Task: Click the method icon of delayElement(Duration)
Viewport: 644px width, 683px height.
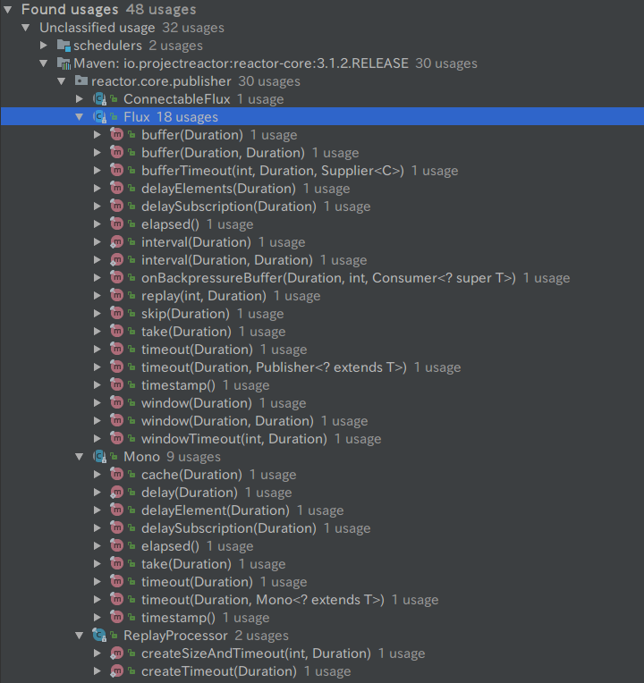Action: (x=117, y=510)
